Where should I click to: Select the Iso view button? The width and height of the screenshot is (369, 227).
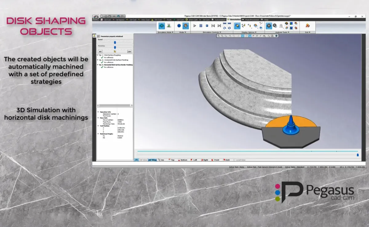click(161, 160)
